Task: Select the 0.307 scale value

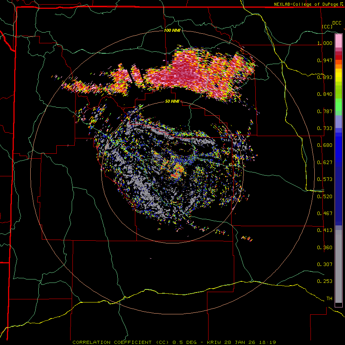Action: [325, 264]
